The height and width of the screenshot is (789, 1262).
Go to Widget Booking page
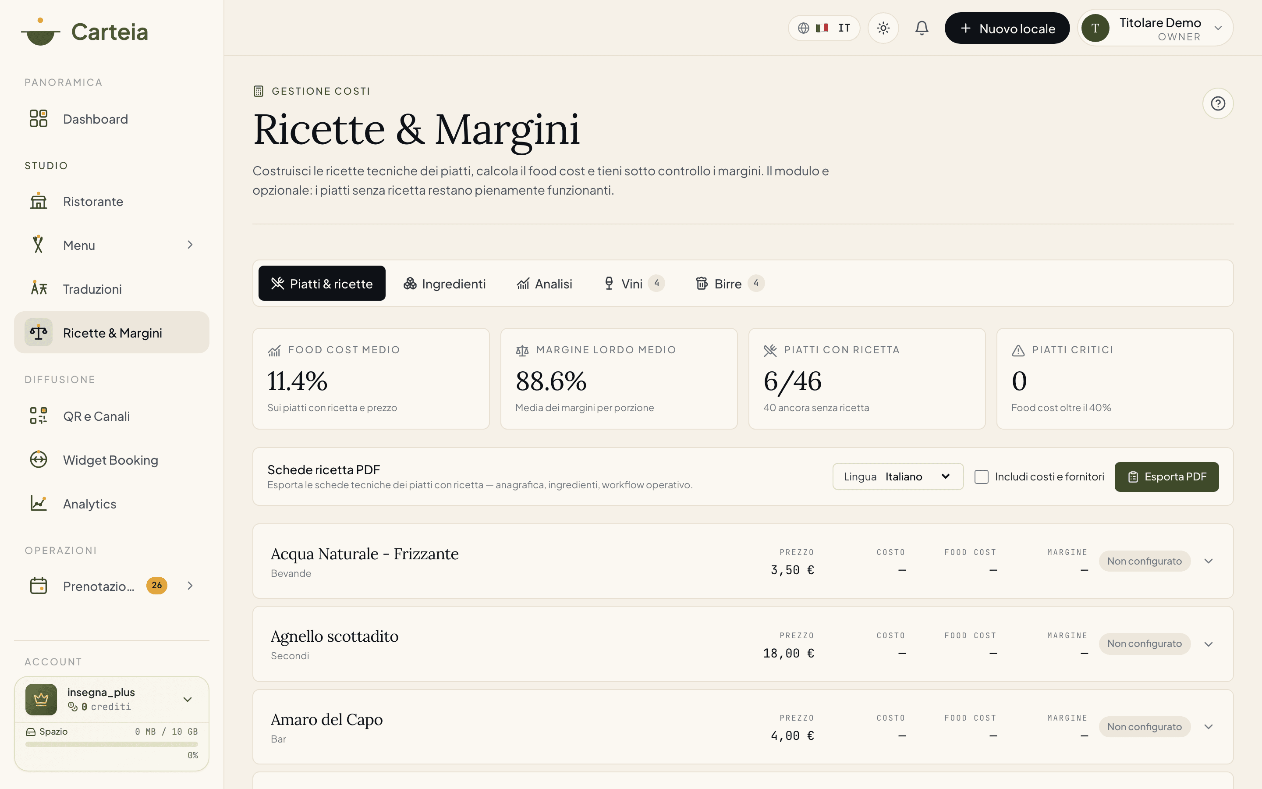[112, 460]
